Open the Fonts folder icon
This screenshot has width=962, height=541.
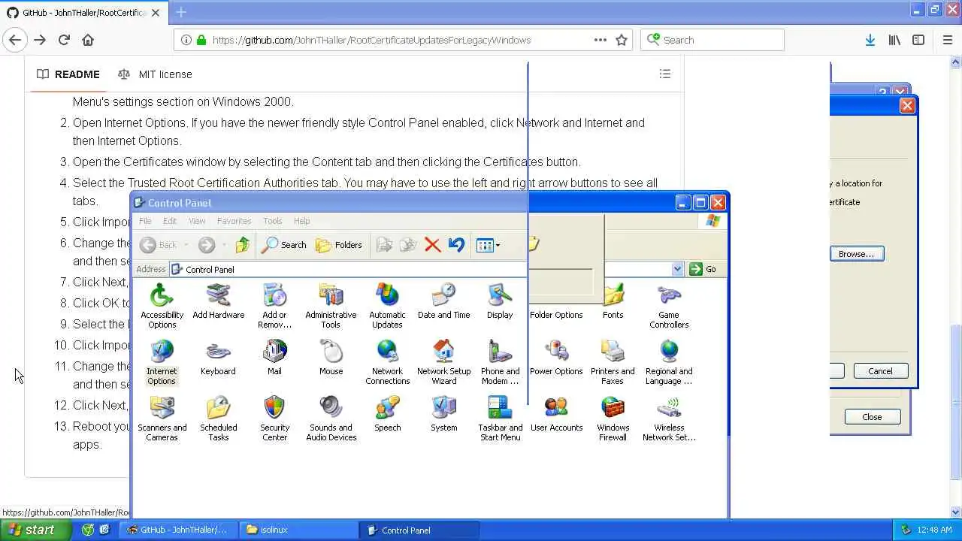[x=613, y=301]
